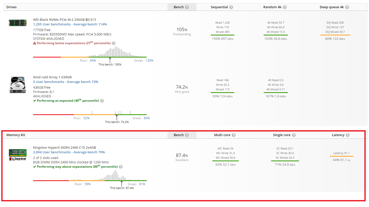This screenshot has height=207, width=369.
Task: Click Random 4k column header
Action: (x=272, y=7)
